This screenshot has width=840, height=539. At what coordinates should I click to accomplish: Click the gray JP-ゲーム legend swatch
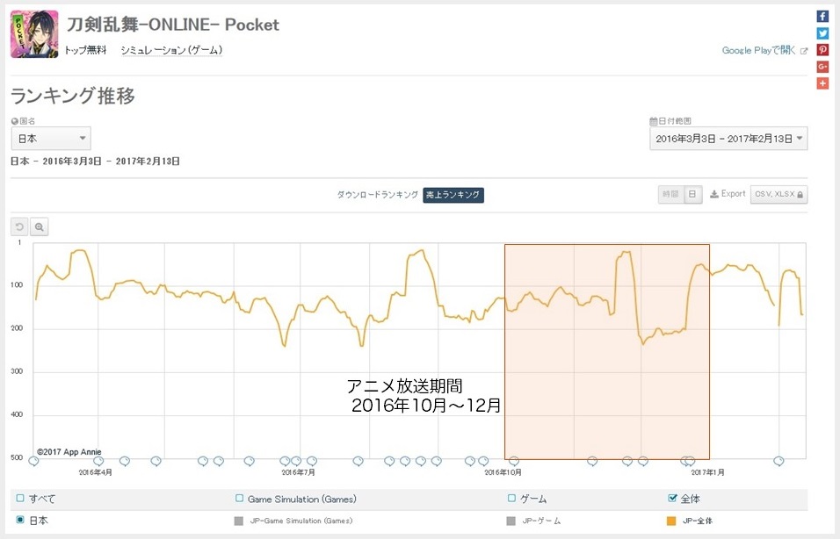[511, 521]
